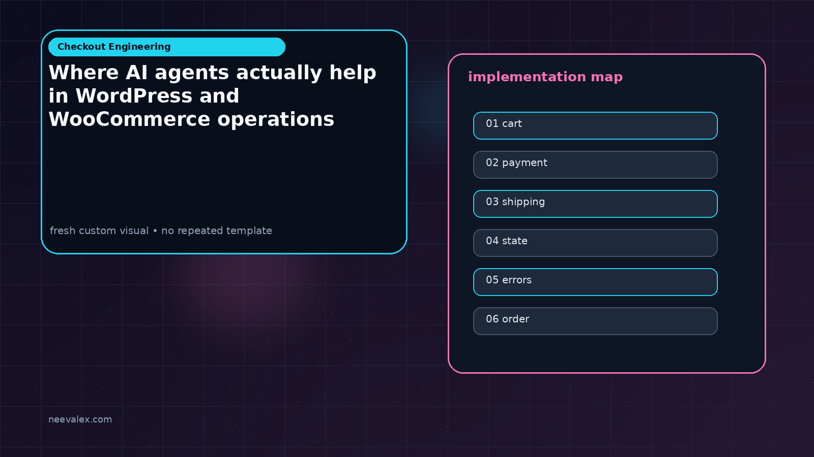Select the 03 shipping item
Screen dimensions: 814x457
(x=595, y=204)
